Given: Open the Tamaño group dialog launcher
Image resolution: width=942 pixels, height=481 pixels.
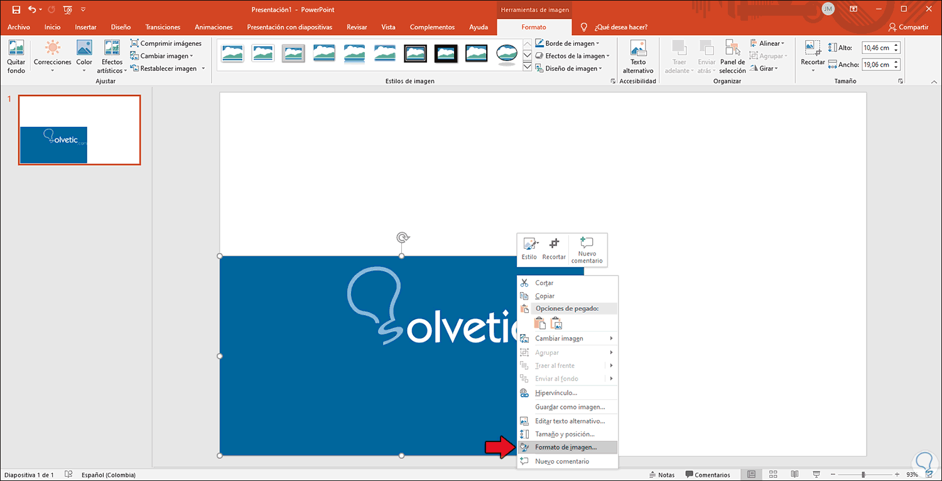Looking at the screenshot, I should point(901,81).
